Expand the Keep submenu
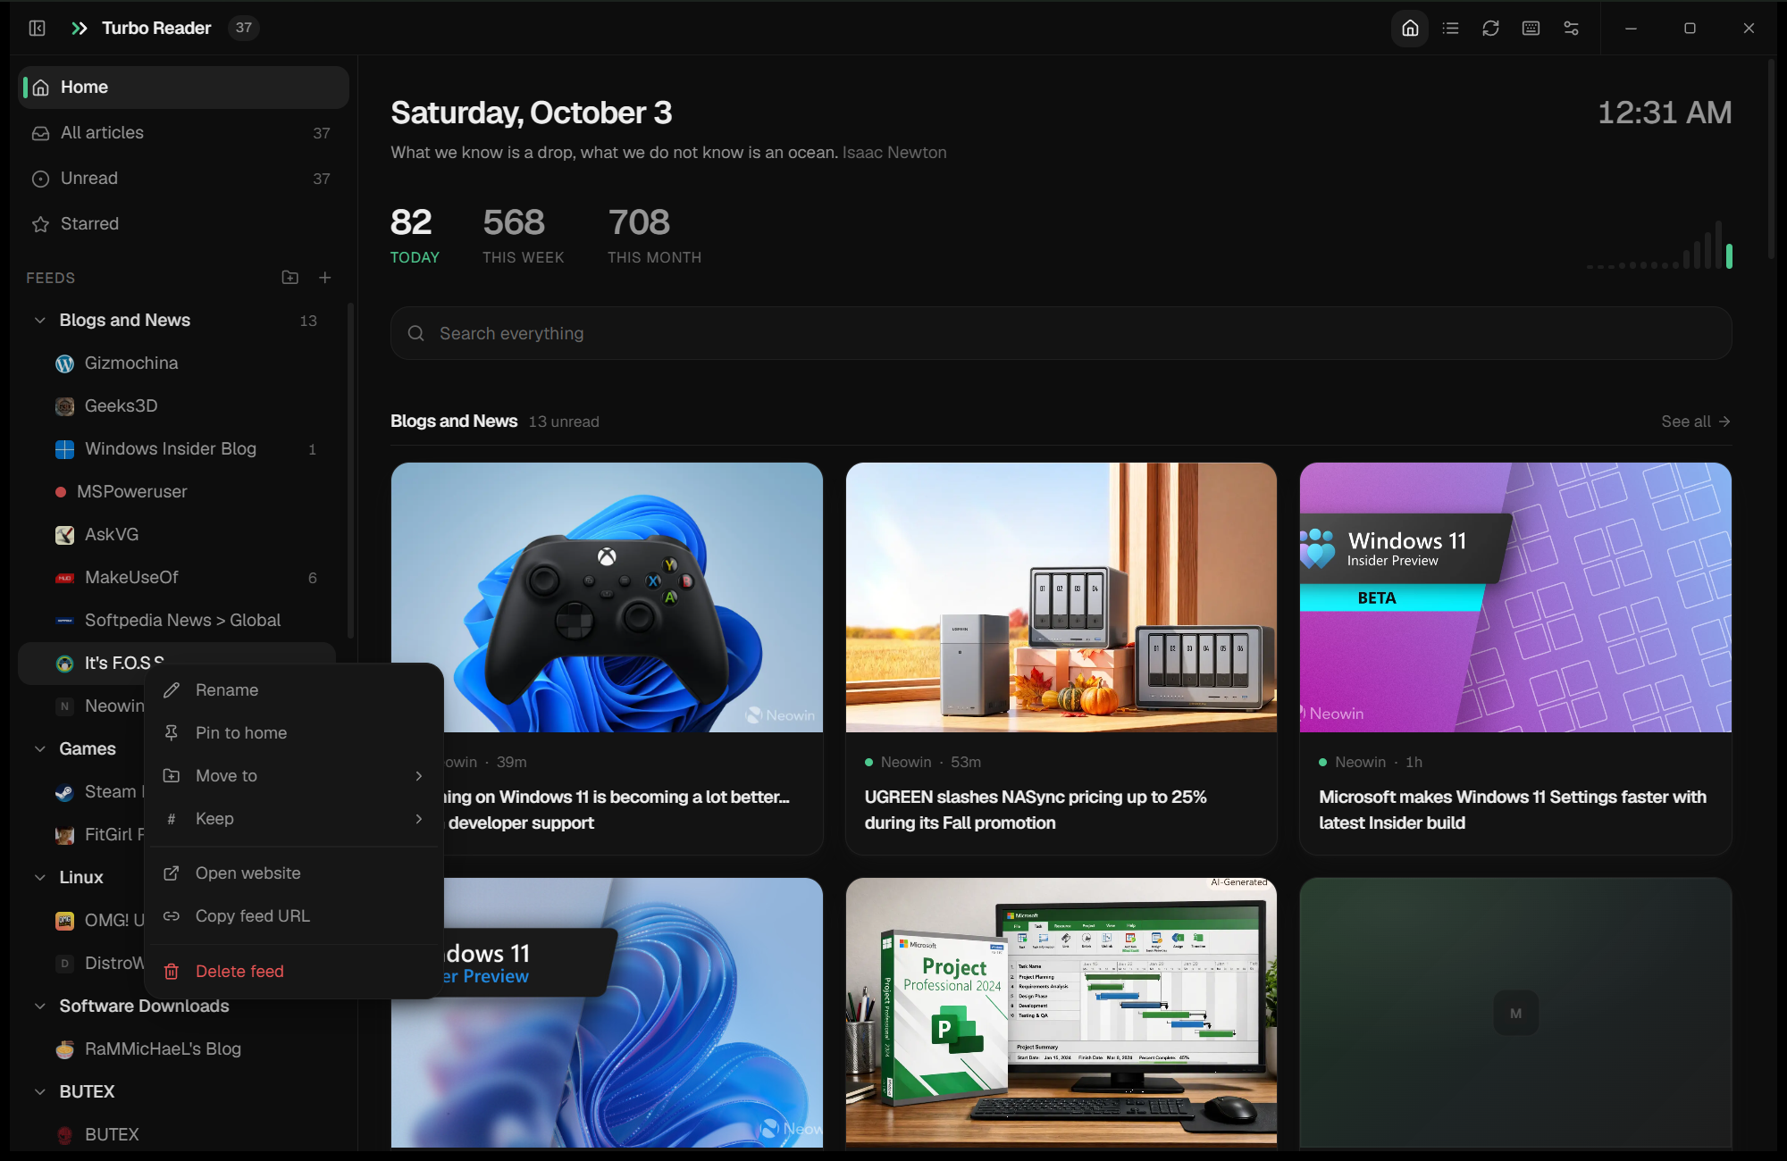Viewport: 1787px width, 1161px height. 294,818
